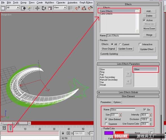Switch to the Options tab
166x140 pixels.
coord(117,102)
